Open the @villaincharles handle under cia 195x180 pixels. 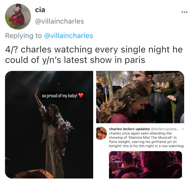[x=60, y=21]
